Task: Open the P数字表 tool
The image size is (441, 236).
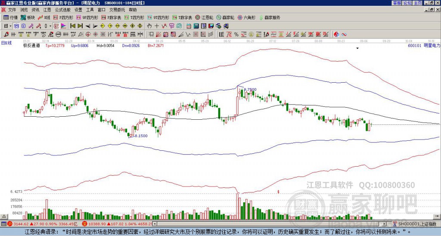Action: tap(111, 17)
